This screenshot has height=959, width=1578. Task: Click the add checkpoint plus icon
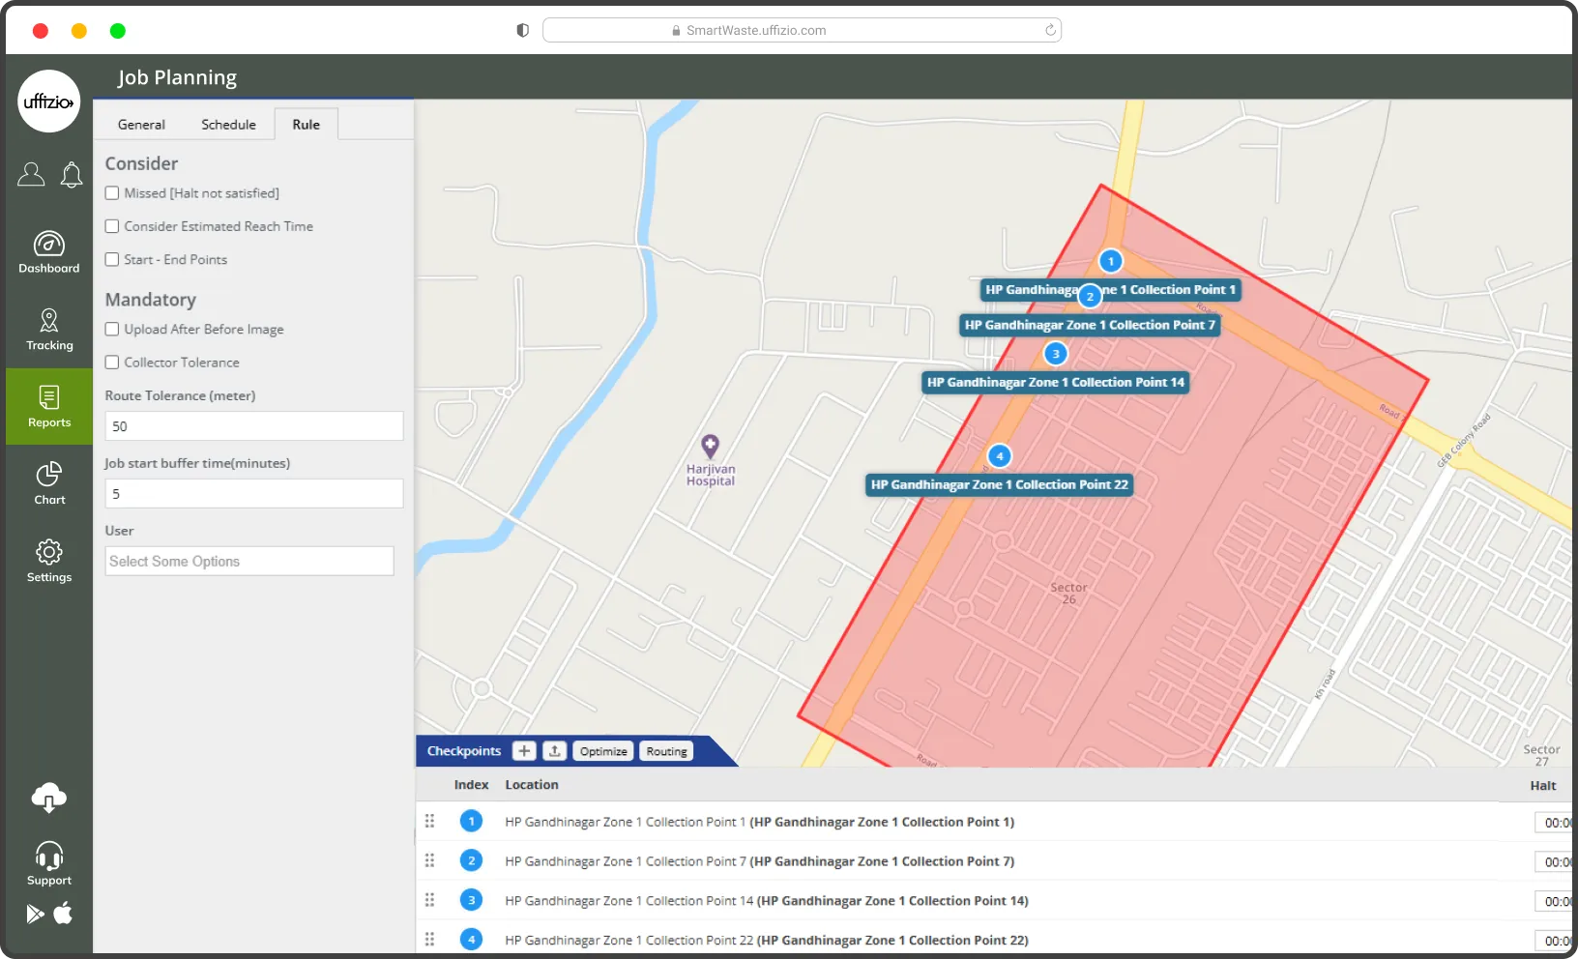tap(524, 751)
